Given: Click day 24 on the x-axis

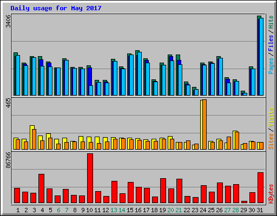Looking at the screenshot, I should (x=203, y=210).
